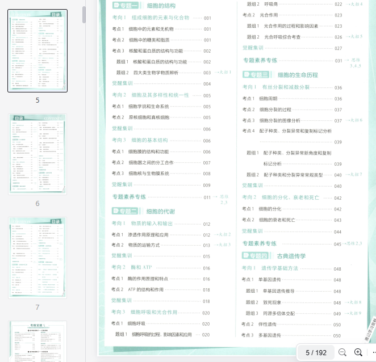This screenshot has height=362, width=376.
Task: Click 考点3 核酸和蛋白质的结构与功能 on page 002
Action: click(161, 51)
